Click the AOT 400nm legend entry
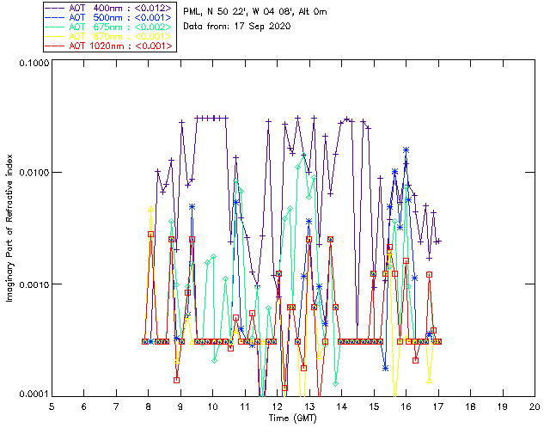 click(109, 8)
